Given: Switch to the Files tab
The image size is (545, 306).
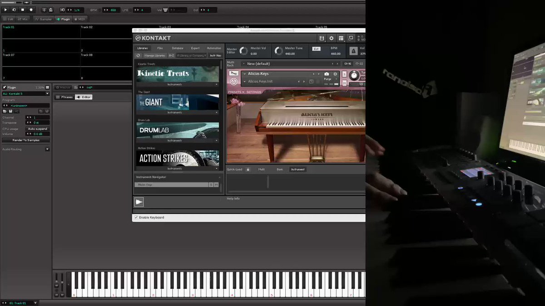Looking at the screenshot, I should point(160,48).
